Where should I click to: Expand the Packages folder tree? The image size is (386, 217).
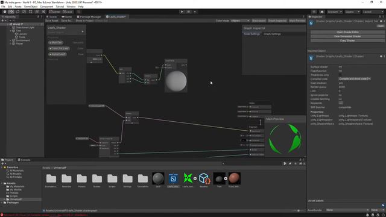click(x=2, y=203)
